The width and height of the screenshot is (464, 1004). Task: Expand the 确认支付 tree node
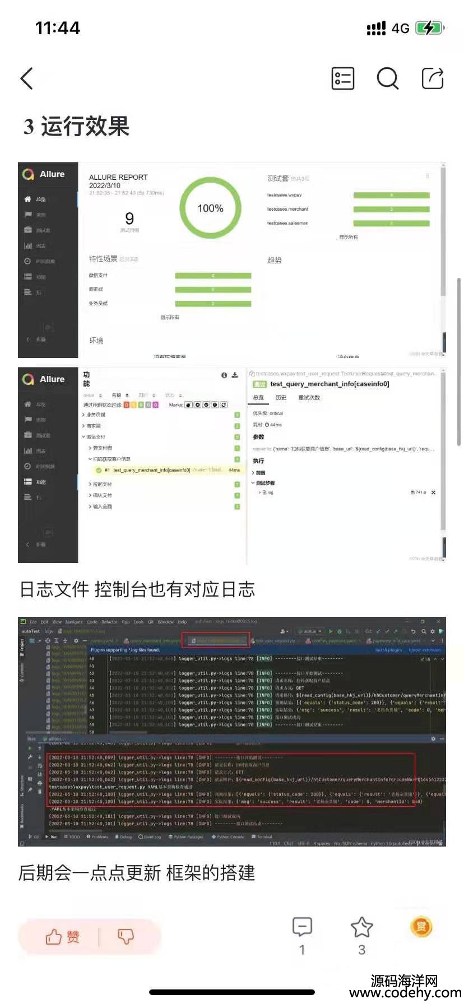[x=101, y=495]
